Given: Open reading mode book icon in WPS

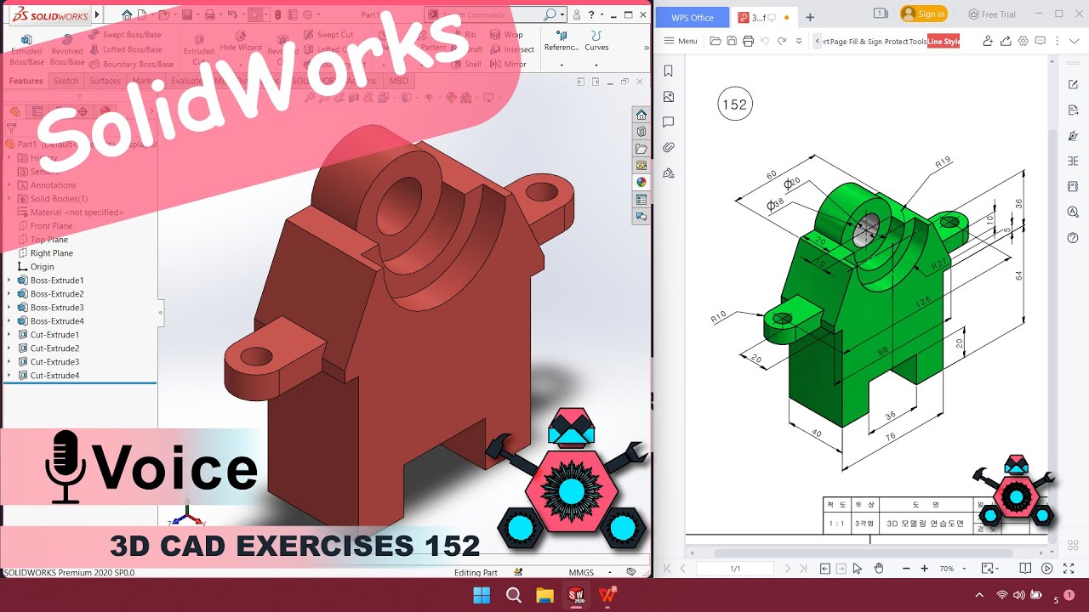Looking at the screenshot, I should coord(1025,568).
